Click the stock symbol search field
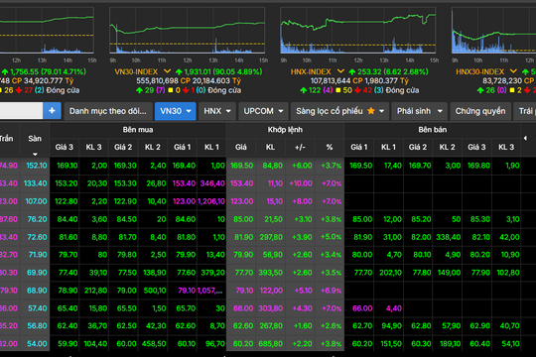This screenshot has height=357, width=536. (21, 111)
